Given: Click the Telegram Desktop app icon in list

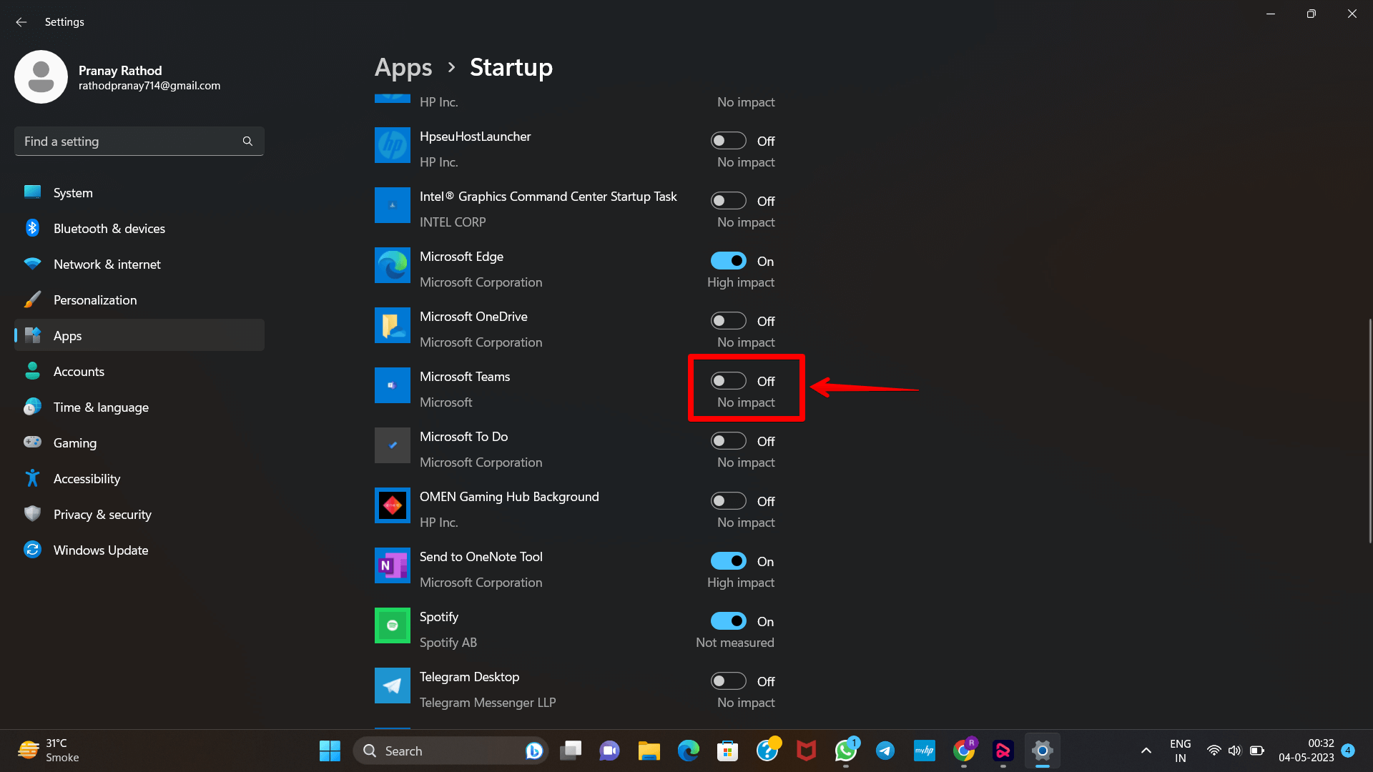Looking at the screenshot, I should click(392, 686).
